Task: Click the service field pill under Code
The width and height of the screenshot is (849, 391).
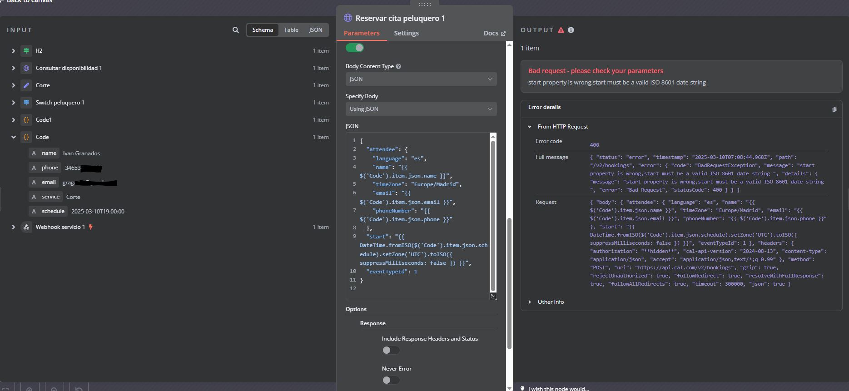Action: (x=46, y=197)
